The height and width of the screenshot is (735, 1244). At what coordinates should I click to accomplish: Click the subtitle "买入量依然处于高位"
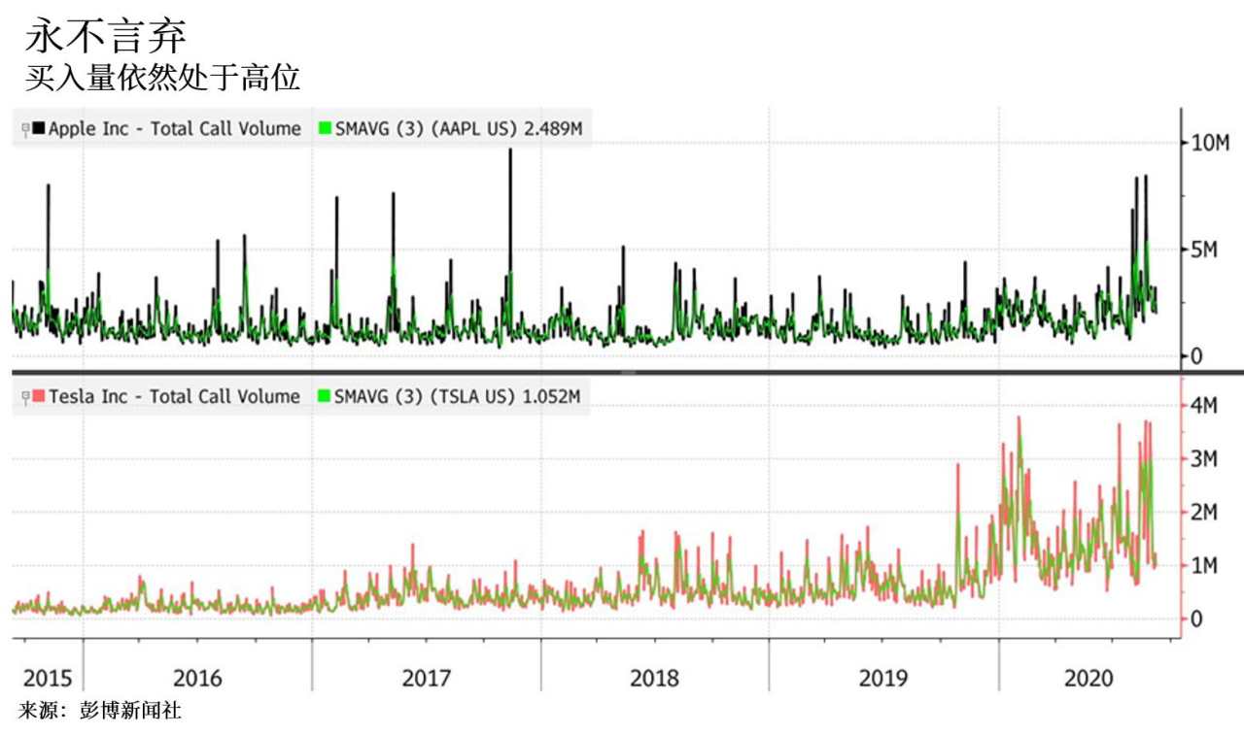(162, 79)
